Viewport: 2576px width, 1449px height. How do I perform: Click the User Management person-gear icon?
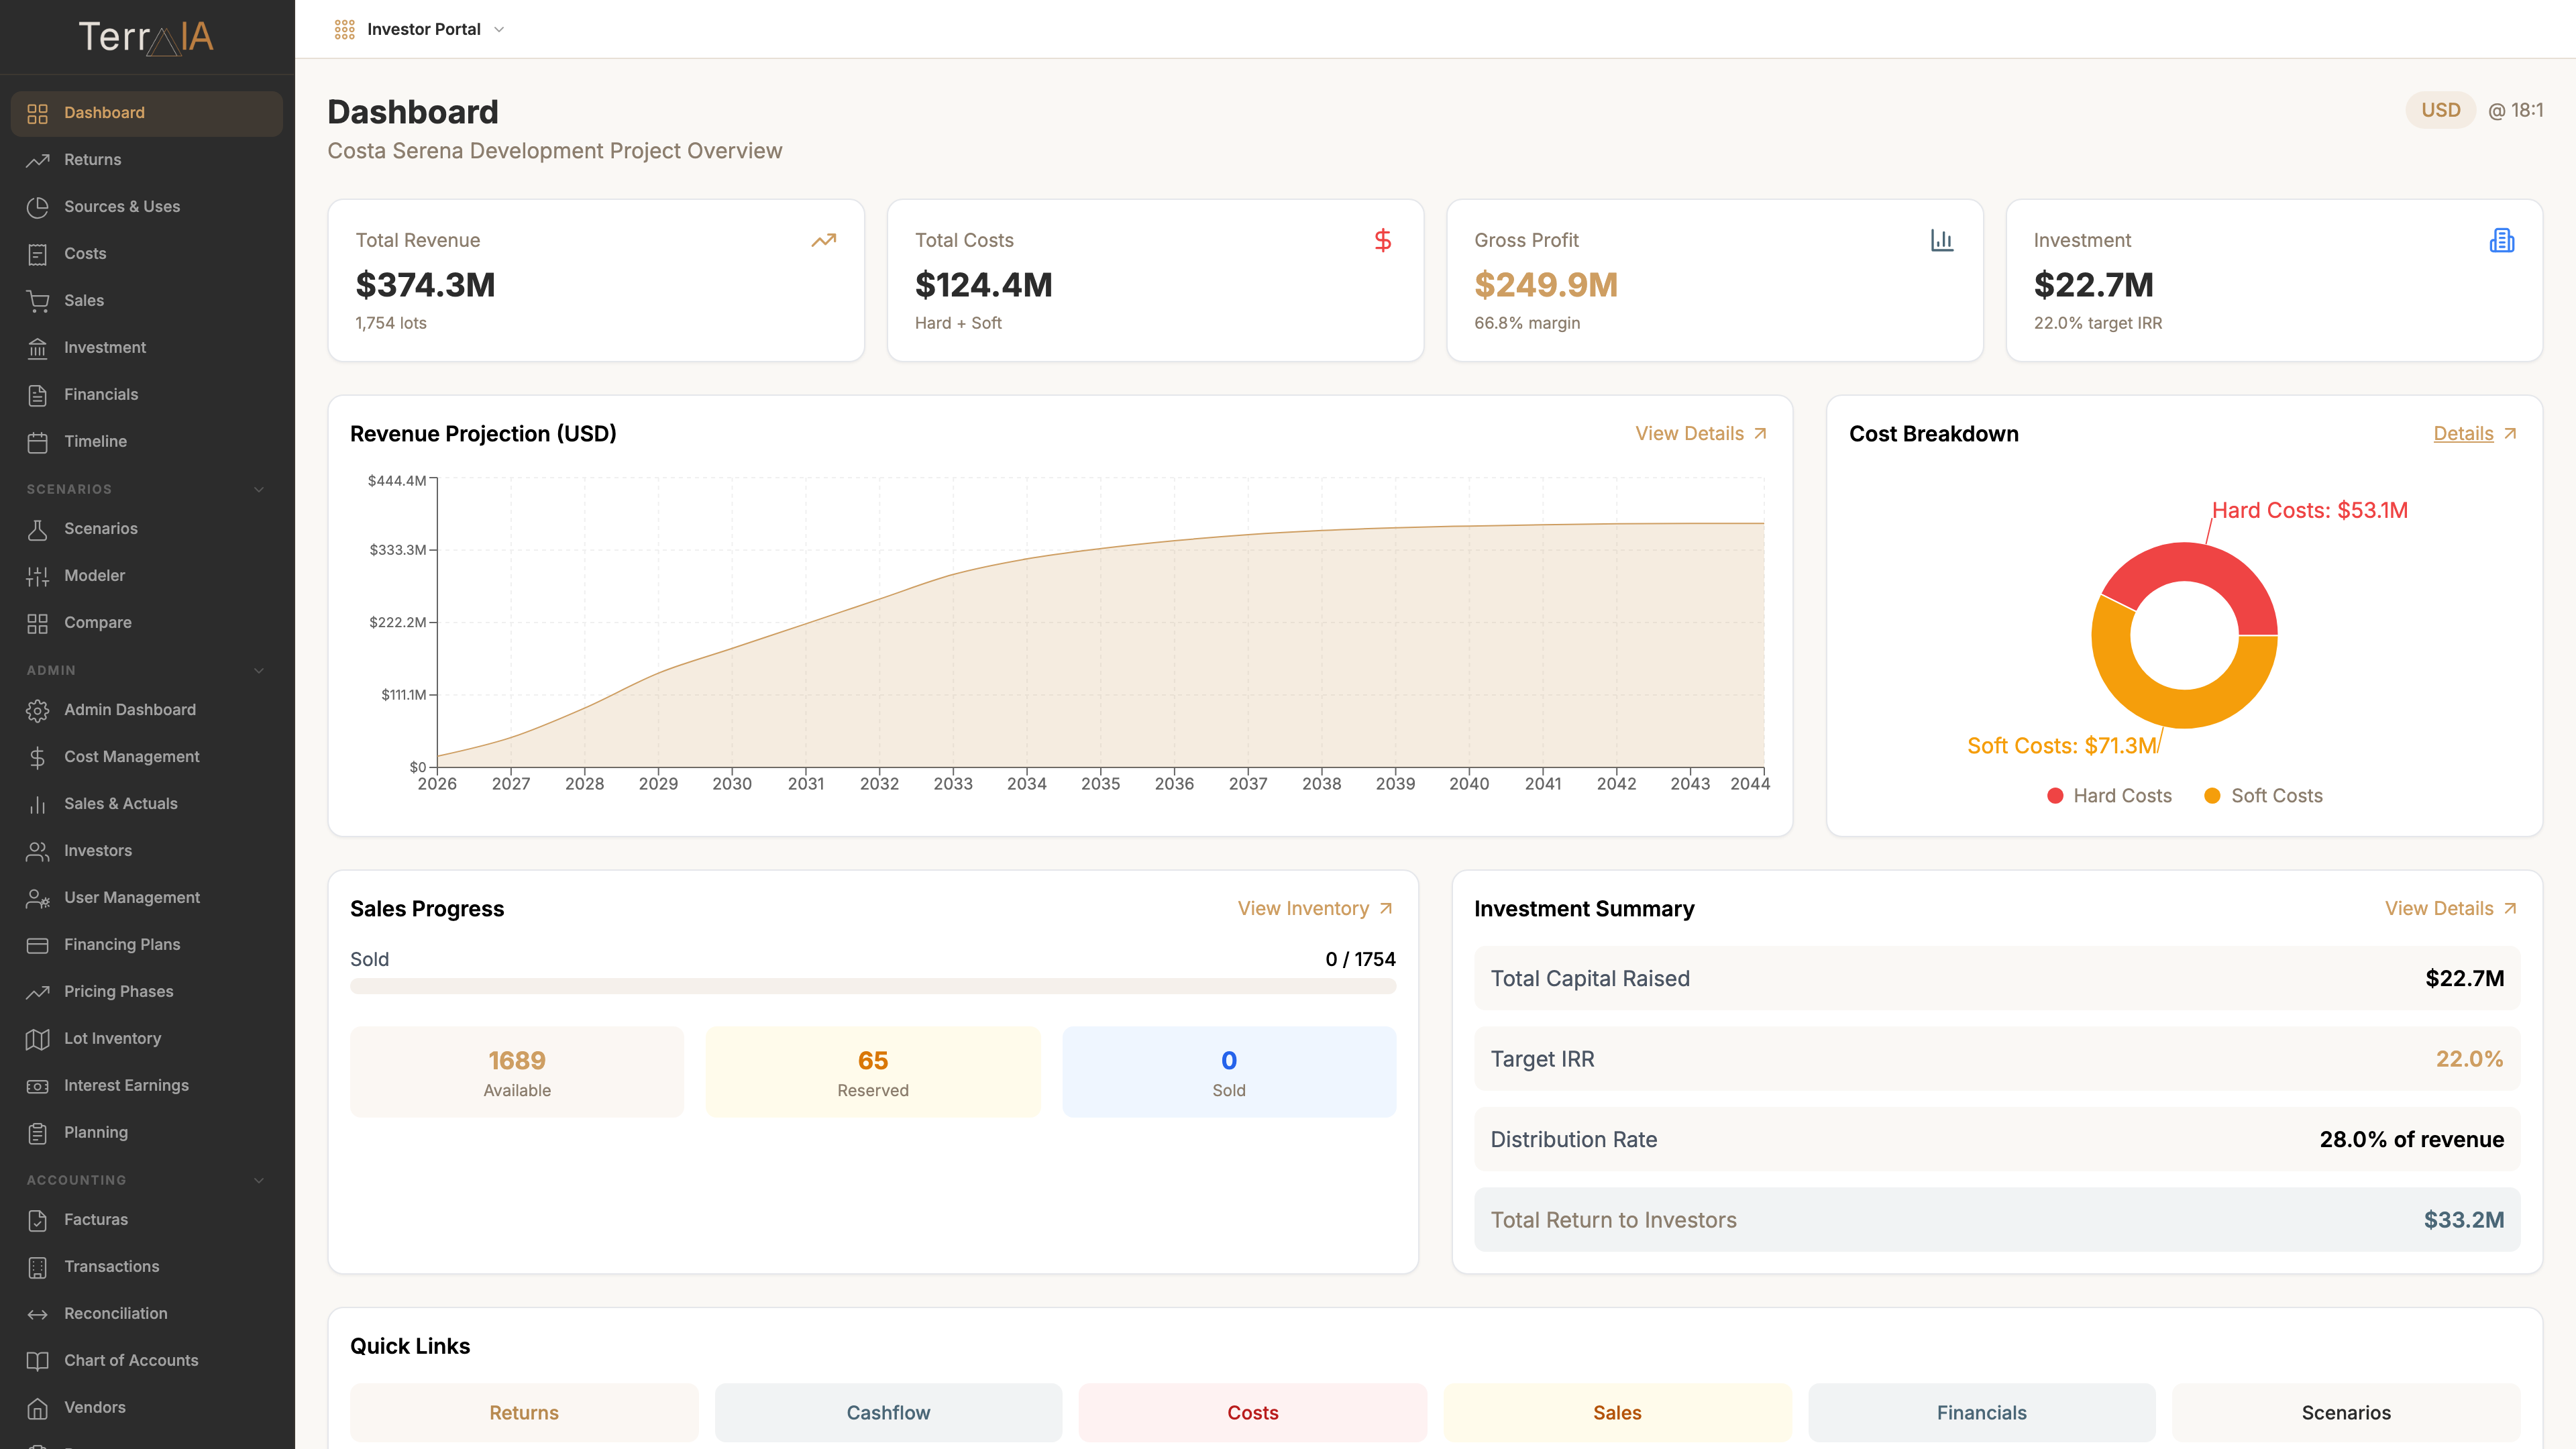(38, 898)
